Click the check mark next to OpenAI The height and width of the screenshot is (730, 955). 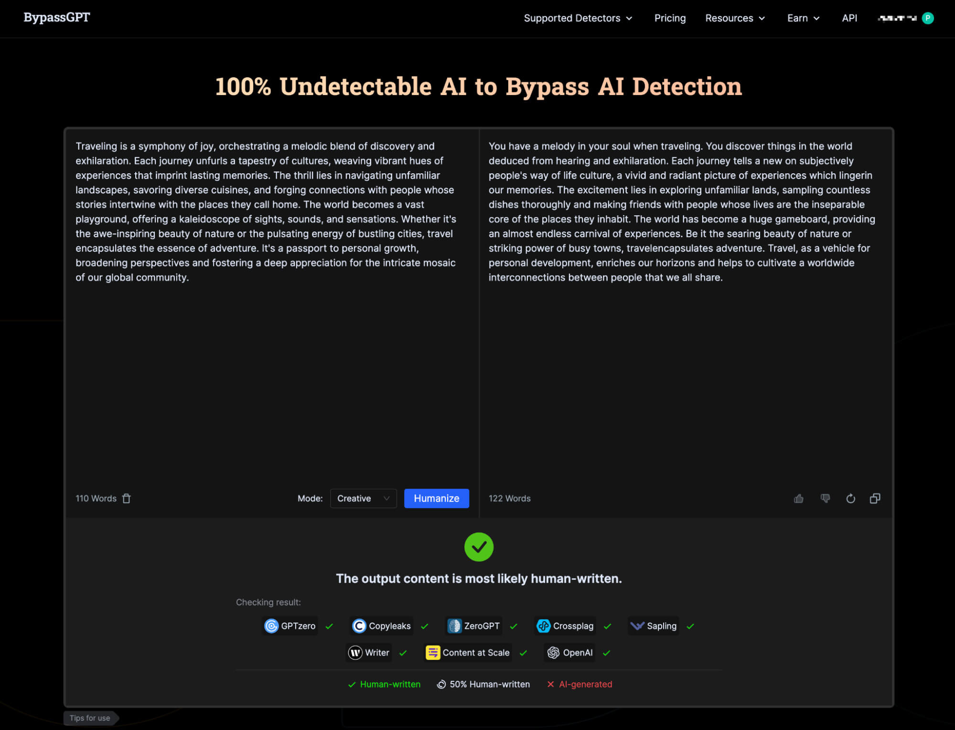(x=606, y=653)
